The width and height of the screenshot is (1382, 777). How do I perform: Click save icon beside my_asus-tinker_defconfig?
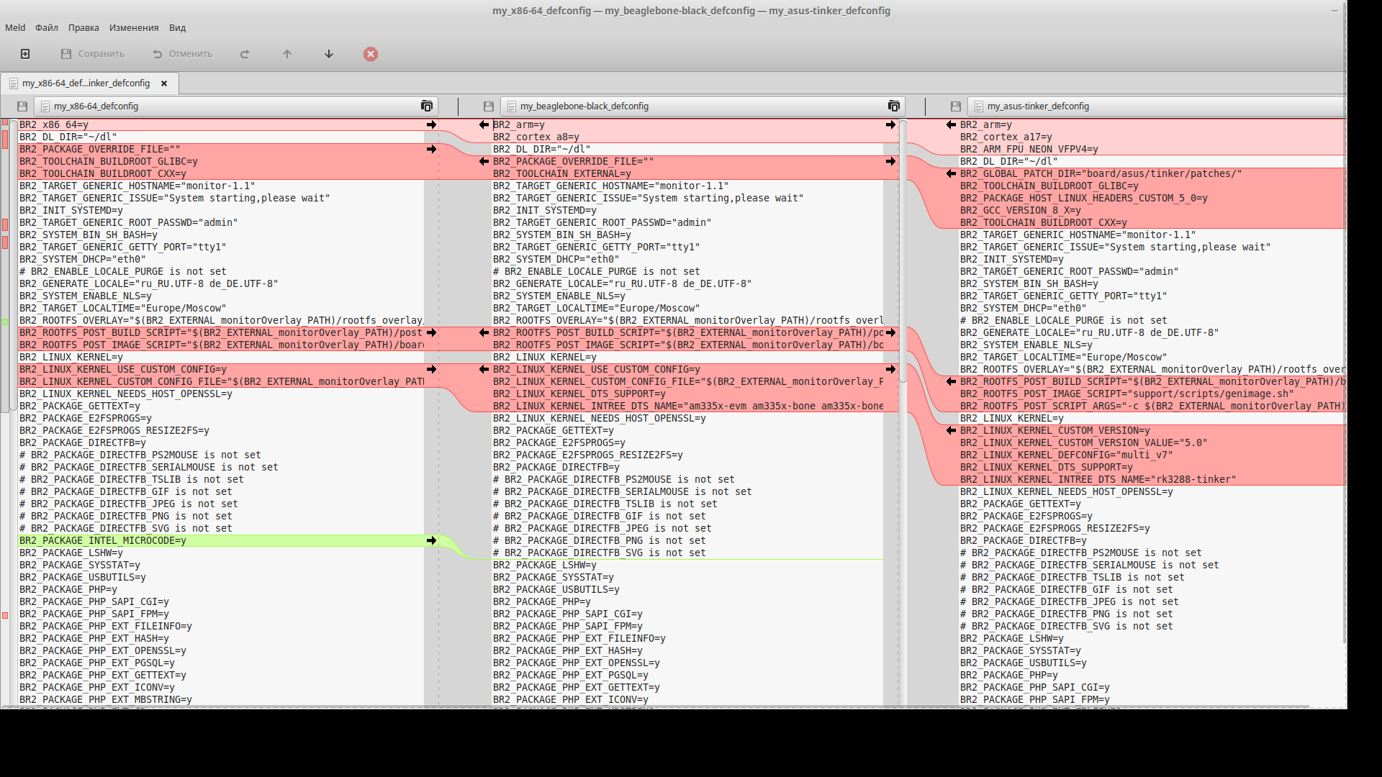pos(956,106)
